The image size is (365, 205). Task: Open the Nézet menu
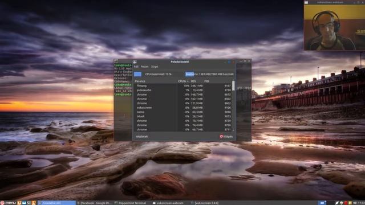[x=144, y=67]
